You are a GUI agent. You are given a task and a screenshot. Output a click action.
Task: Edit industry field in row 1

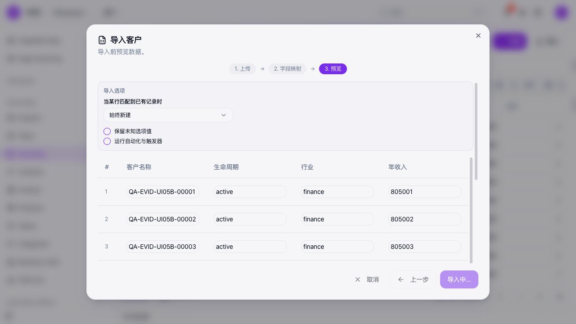point(337,192)
